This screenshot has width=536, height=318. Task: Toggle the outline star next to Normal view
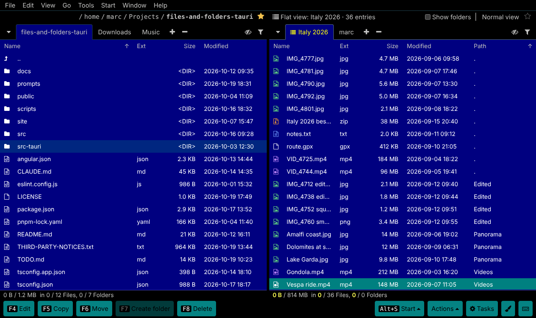point(527,17)
